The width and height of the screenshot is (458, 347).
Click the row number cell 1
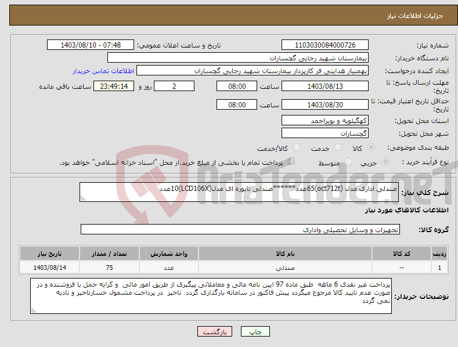pyautogui.click(x=439, y=268)
